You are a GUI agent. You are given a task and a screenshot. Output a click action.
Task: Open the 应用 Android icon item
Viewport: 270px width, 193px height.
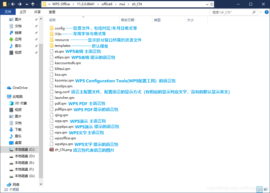(18, 39)
